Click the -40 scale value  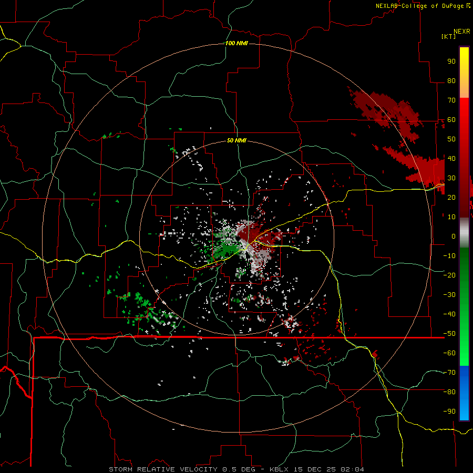tap(449, 314)
